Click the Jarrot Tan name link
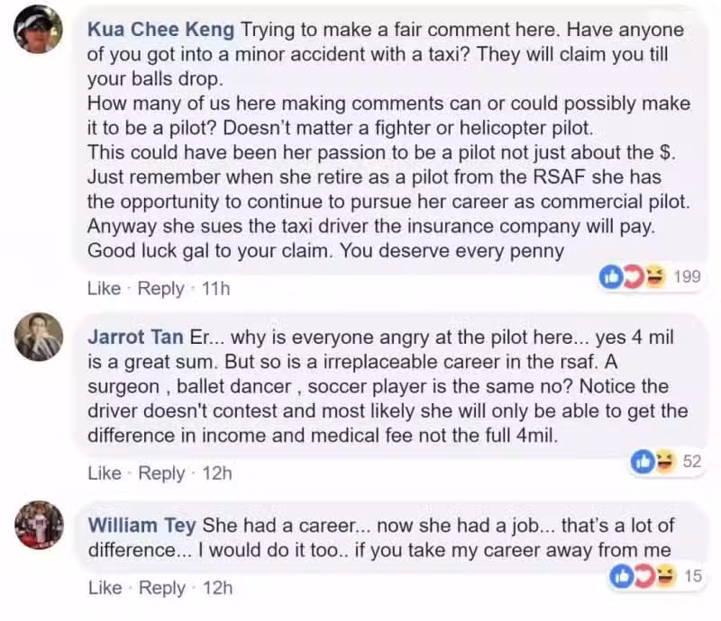 coord(135,337)
